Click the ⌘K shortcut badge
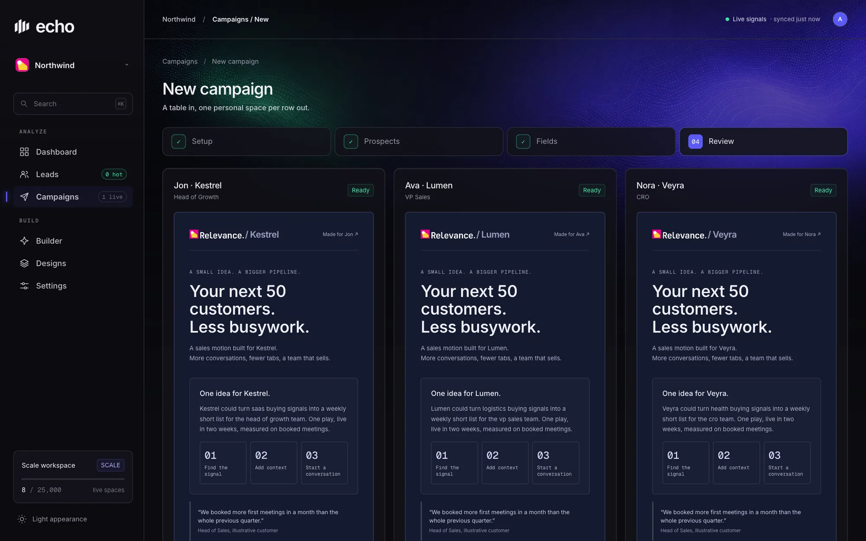 click(121, 104)
